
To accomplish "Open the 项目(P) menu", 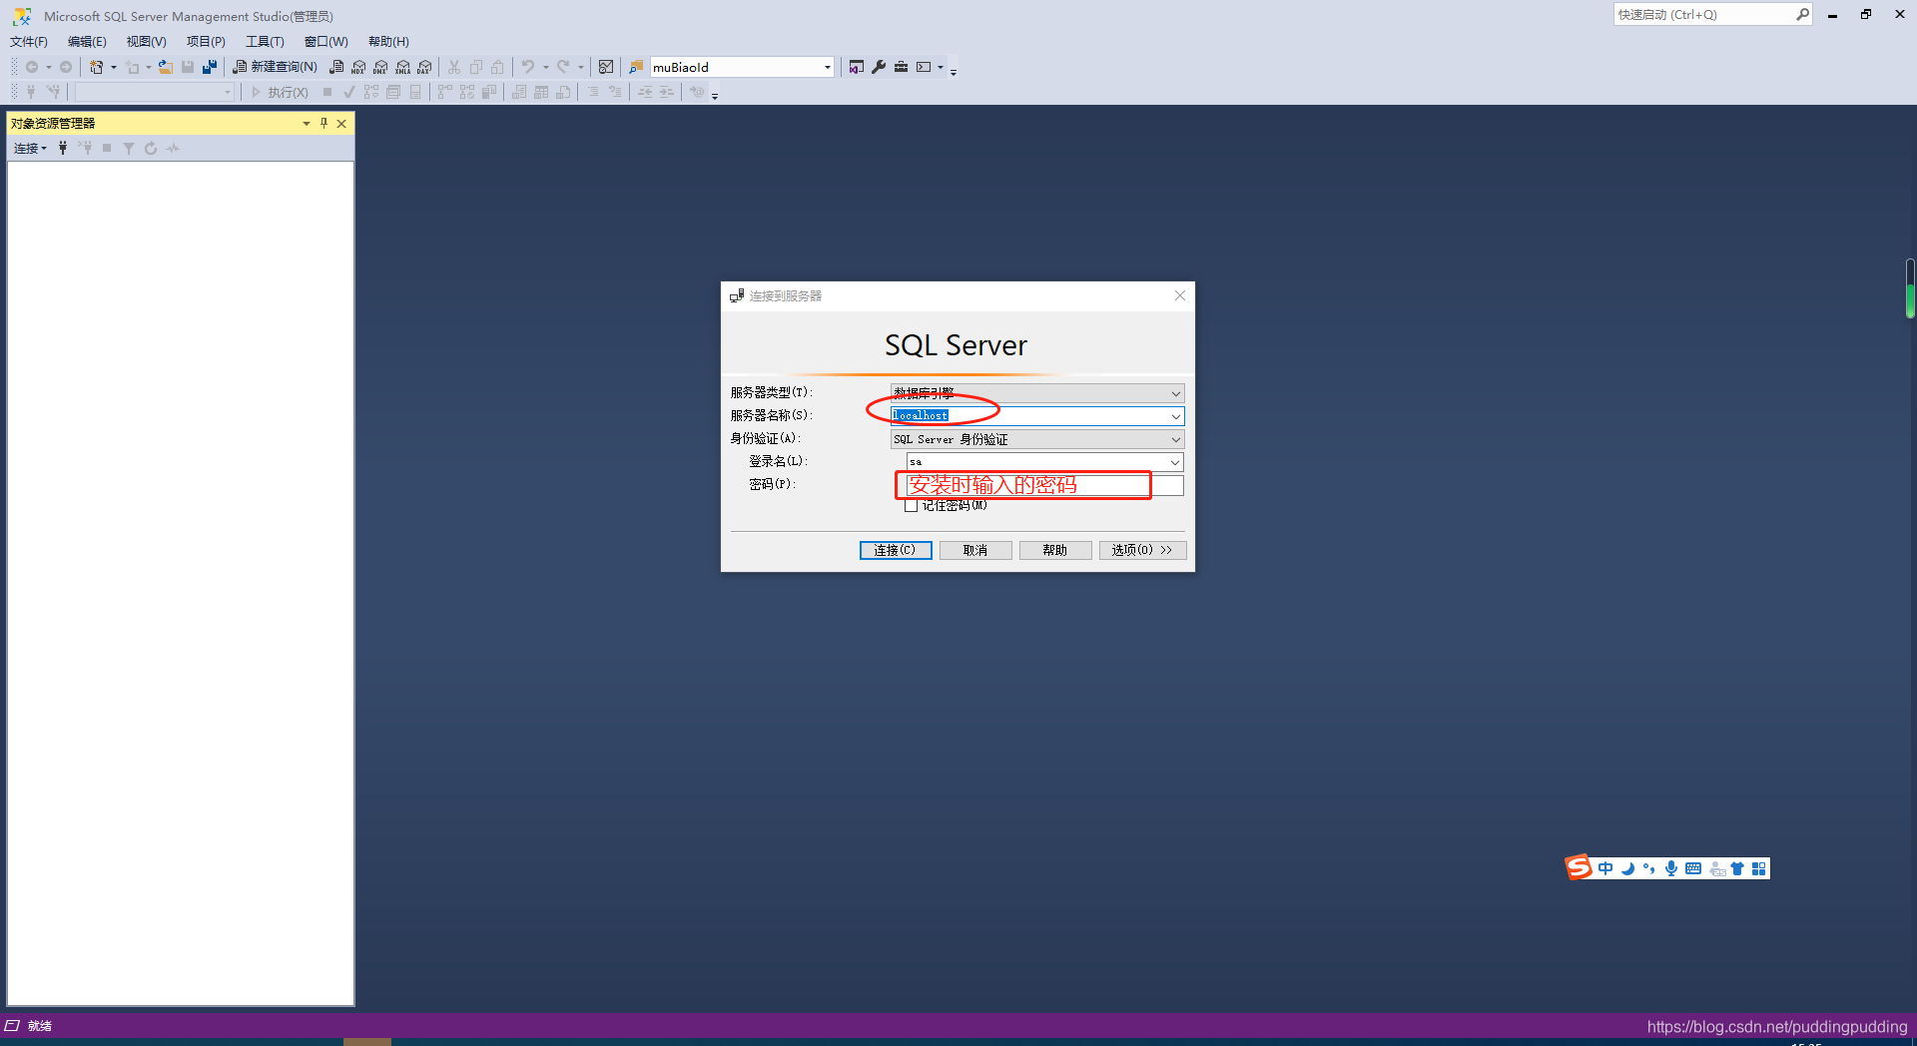I will coord(206,41).
